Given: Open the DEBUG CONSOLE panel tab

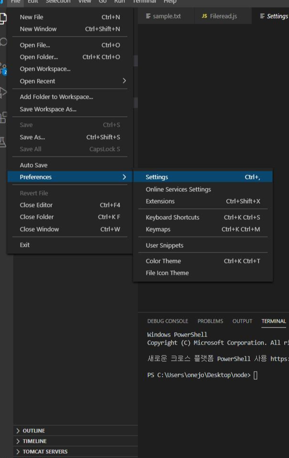Looking at the screenshot, I should tap(168, 321).
